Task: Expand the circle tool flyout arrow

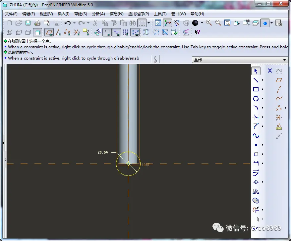Action: (x=262, y=99)
